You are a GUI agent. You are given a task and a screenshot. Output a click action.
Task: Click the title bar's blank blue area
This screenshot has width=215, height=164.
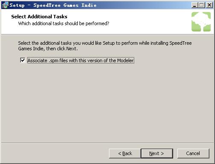coord(142,5)
